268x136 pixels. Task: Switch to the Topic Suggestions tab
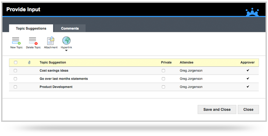coord(31,28)
